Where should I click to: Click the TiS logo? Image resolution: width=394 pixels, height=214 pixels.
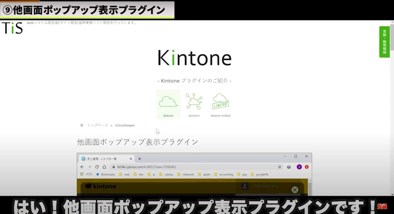[x=12, y=28]
